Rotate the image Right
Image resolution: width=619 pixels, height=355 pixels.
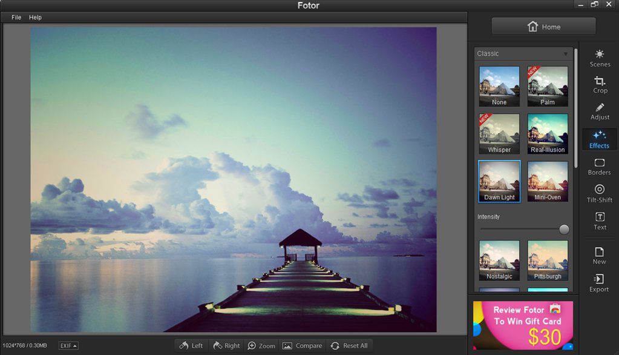click(x=226, y=345)
